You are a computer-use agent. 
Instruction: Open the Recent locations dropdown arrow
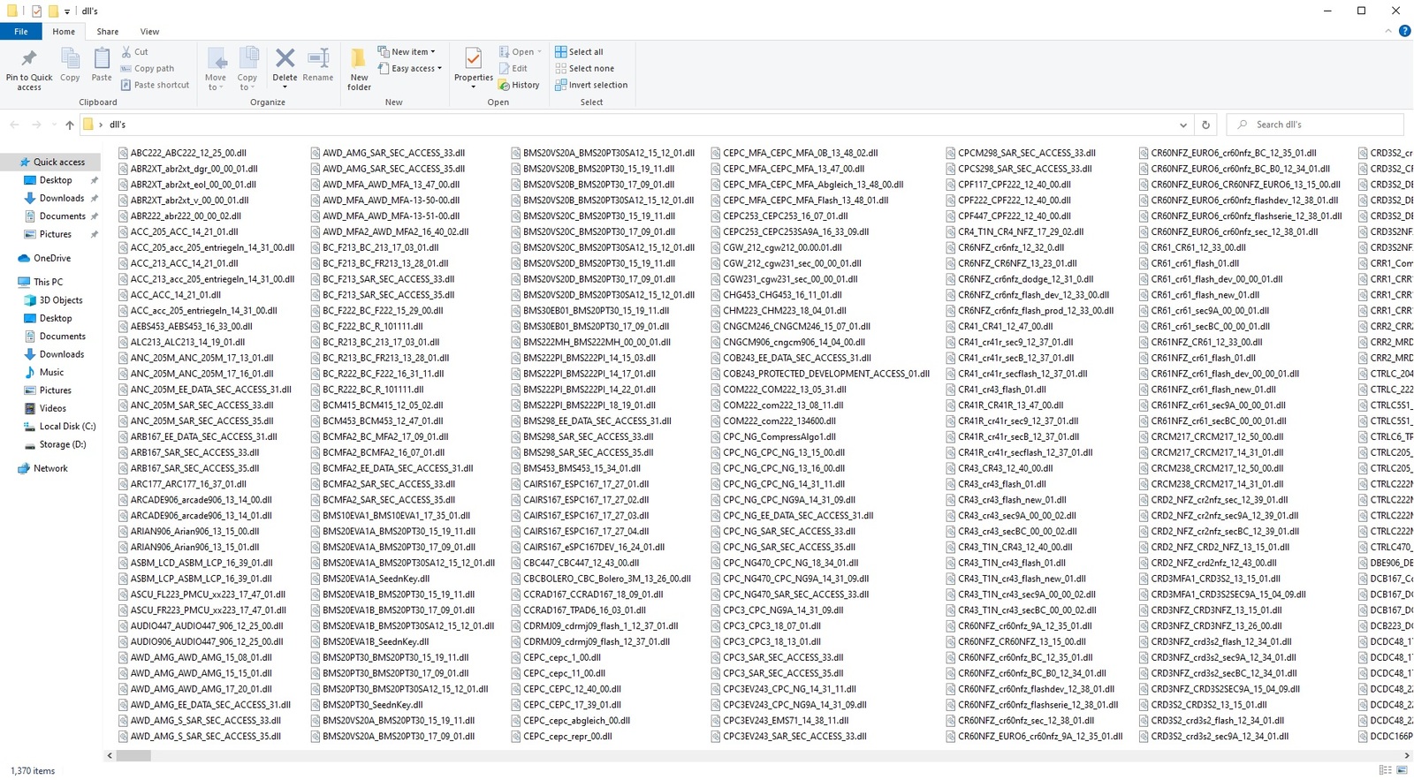pos(53,125)
